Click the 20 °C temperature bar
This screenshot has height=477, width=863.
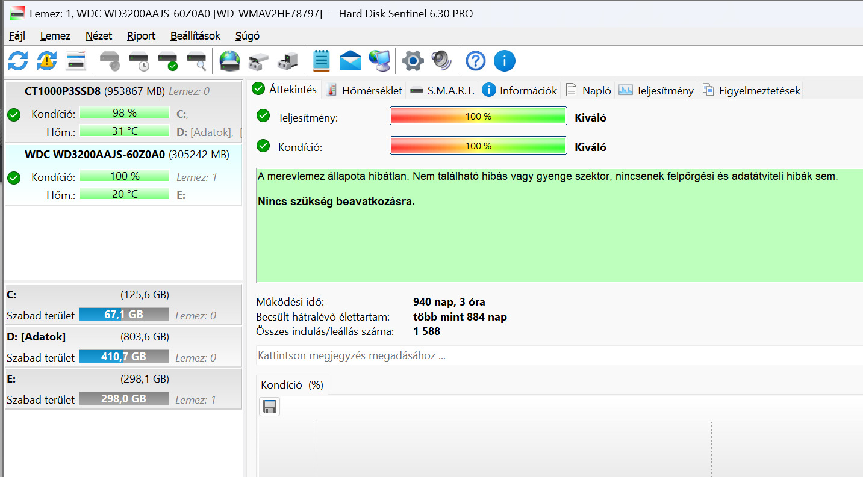125,194
